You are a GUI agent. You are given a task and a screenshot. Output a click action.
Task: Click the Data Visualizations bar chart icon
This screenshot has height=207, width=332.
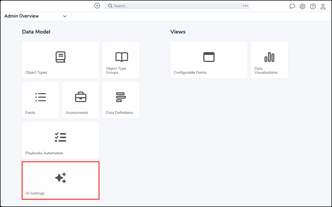(269, 57)
